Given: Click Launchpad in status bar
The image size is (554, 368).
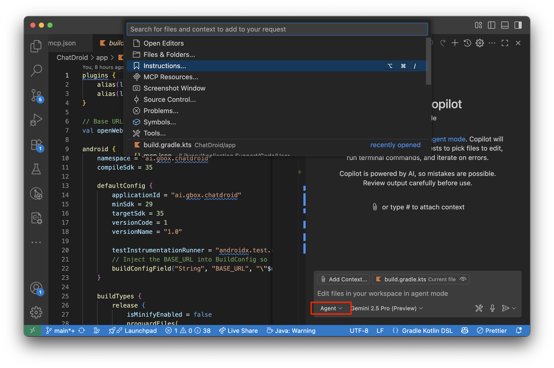Looking at the screenshot, I should coord(133,330).
